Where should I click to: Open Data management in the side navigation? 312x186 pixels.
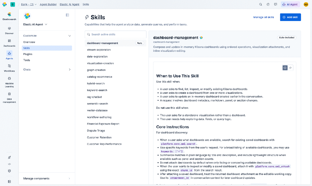9,98
